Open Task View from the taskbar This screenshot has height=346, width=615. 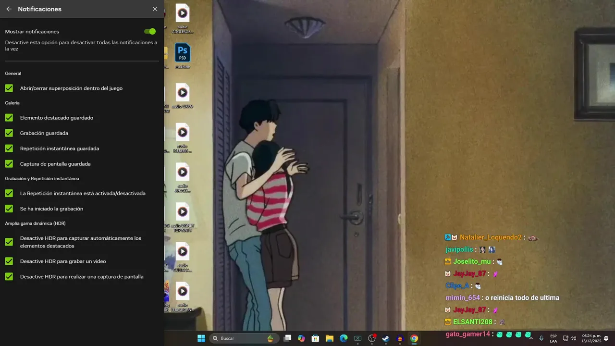(287, 338)
